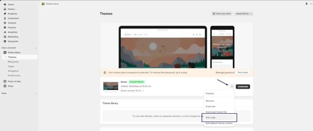Expand the Apps section
313x131 pixels.
[36, 93]
